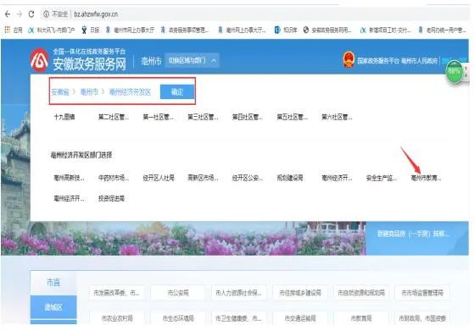Switch to the 谯城区 tab
Screen dimensions: 474x331
(53, 307)
